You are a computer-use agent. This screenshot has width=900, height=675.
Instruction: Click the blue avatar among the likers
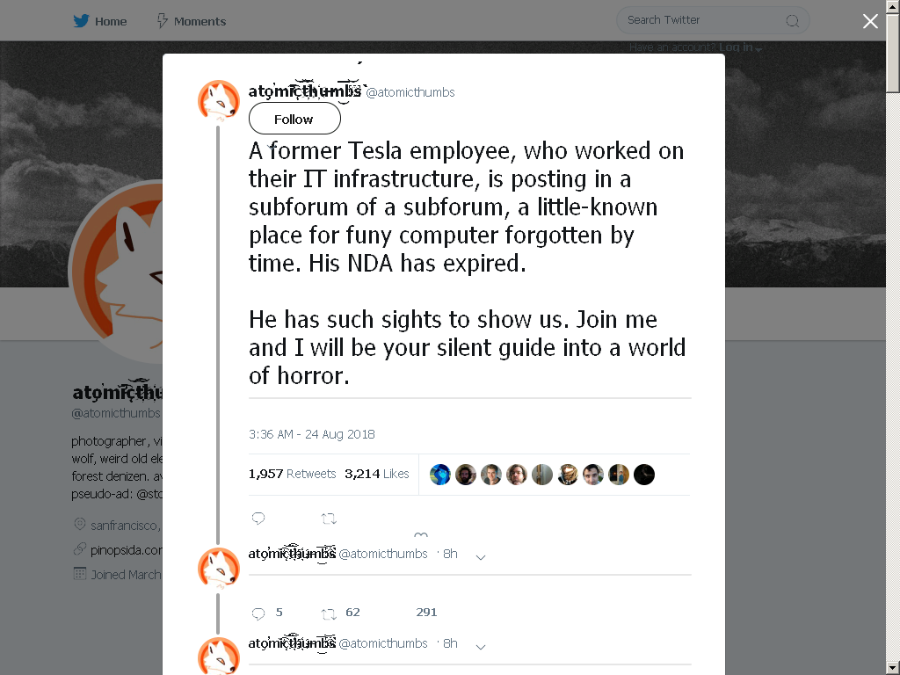[x=440, y=475]
